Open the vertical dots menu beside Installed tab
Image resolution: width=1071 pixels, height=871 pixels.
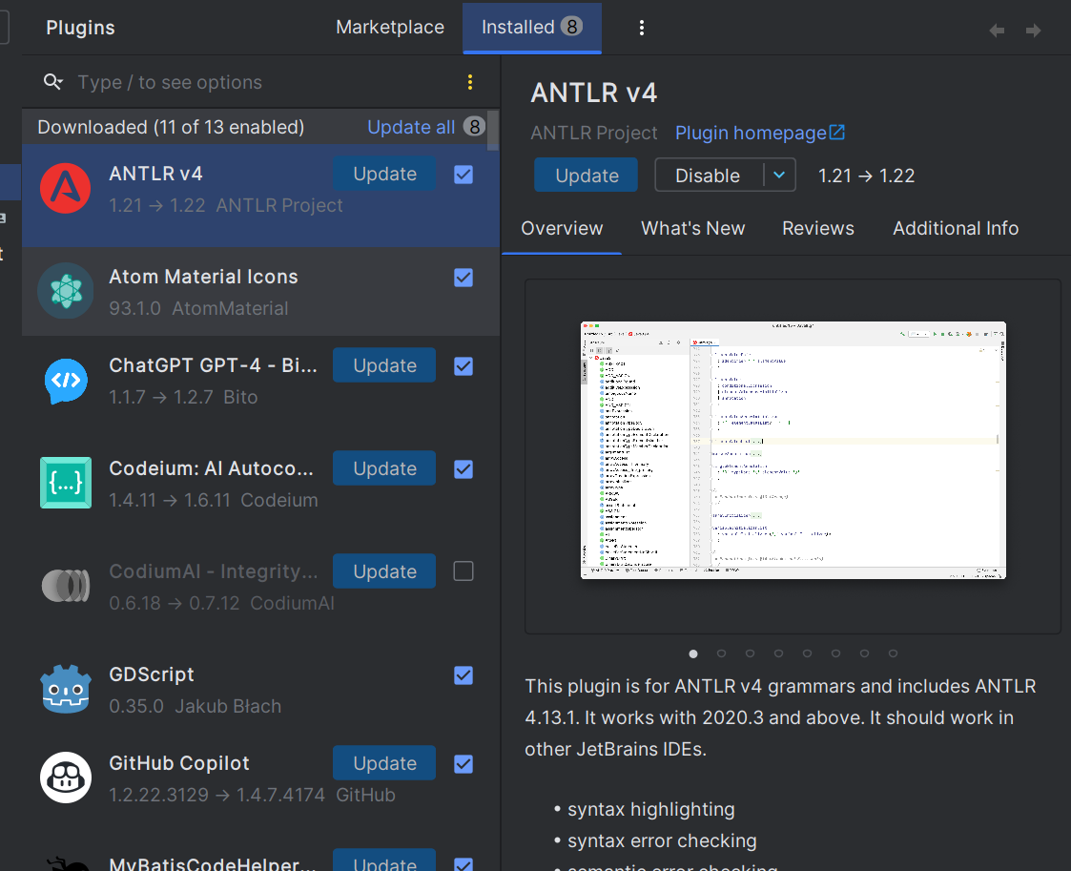[642, 28]
